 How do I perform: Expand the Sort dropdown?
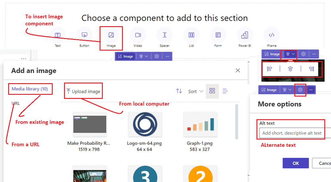coord(196,91)
